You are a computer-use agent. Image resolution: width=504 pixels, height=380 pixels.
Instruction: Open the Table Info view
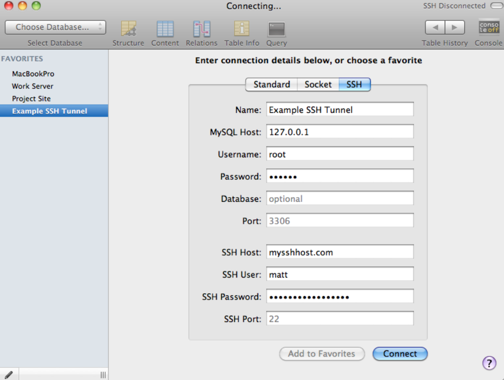tap(242, 33)
